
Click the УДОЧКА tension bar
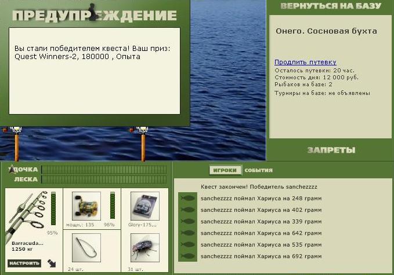click(104, 170)
